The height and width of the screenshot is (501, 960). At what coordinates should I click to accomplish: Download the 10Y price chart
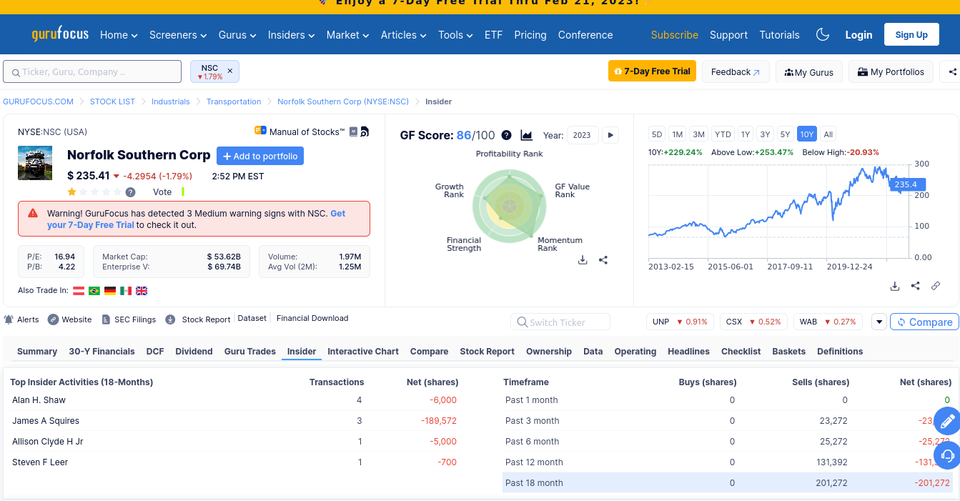(895, 286)
